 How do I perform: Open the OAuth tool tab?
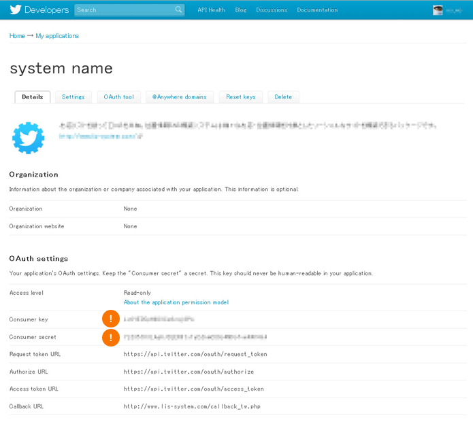point(118,97)
